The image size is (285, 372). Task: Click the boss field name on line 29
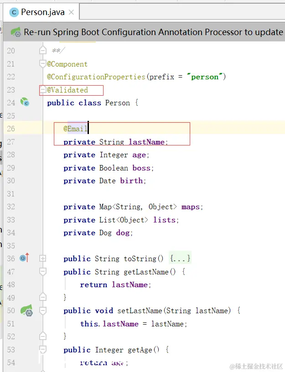tap(141, 168)
